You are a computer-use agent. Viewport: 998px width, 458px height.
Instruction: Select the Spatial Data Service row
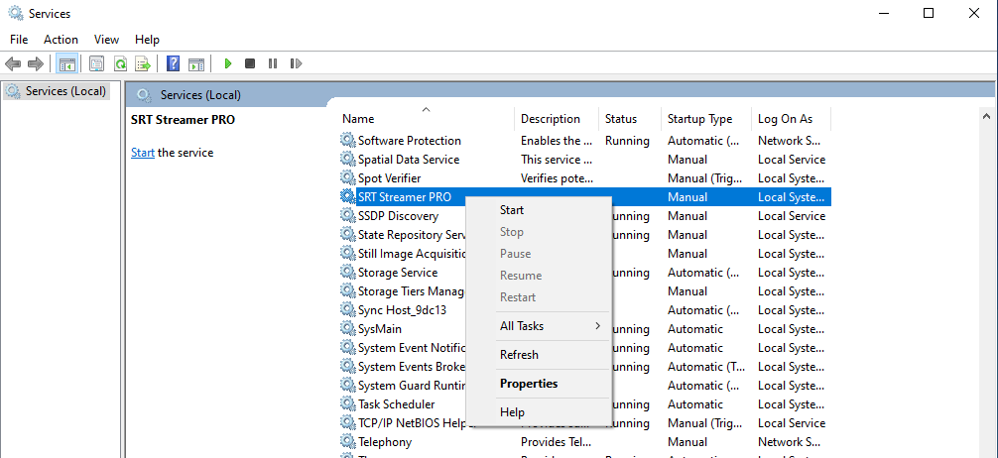tap(584, 159)
